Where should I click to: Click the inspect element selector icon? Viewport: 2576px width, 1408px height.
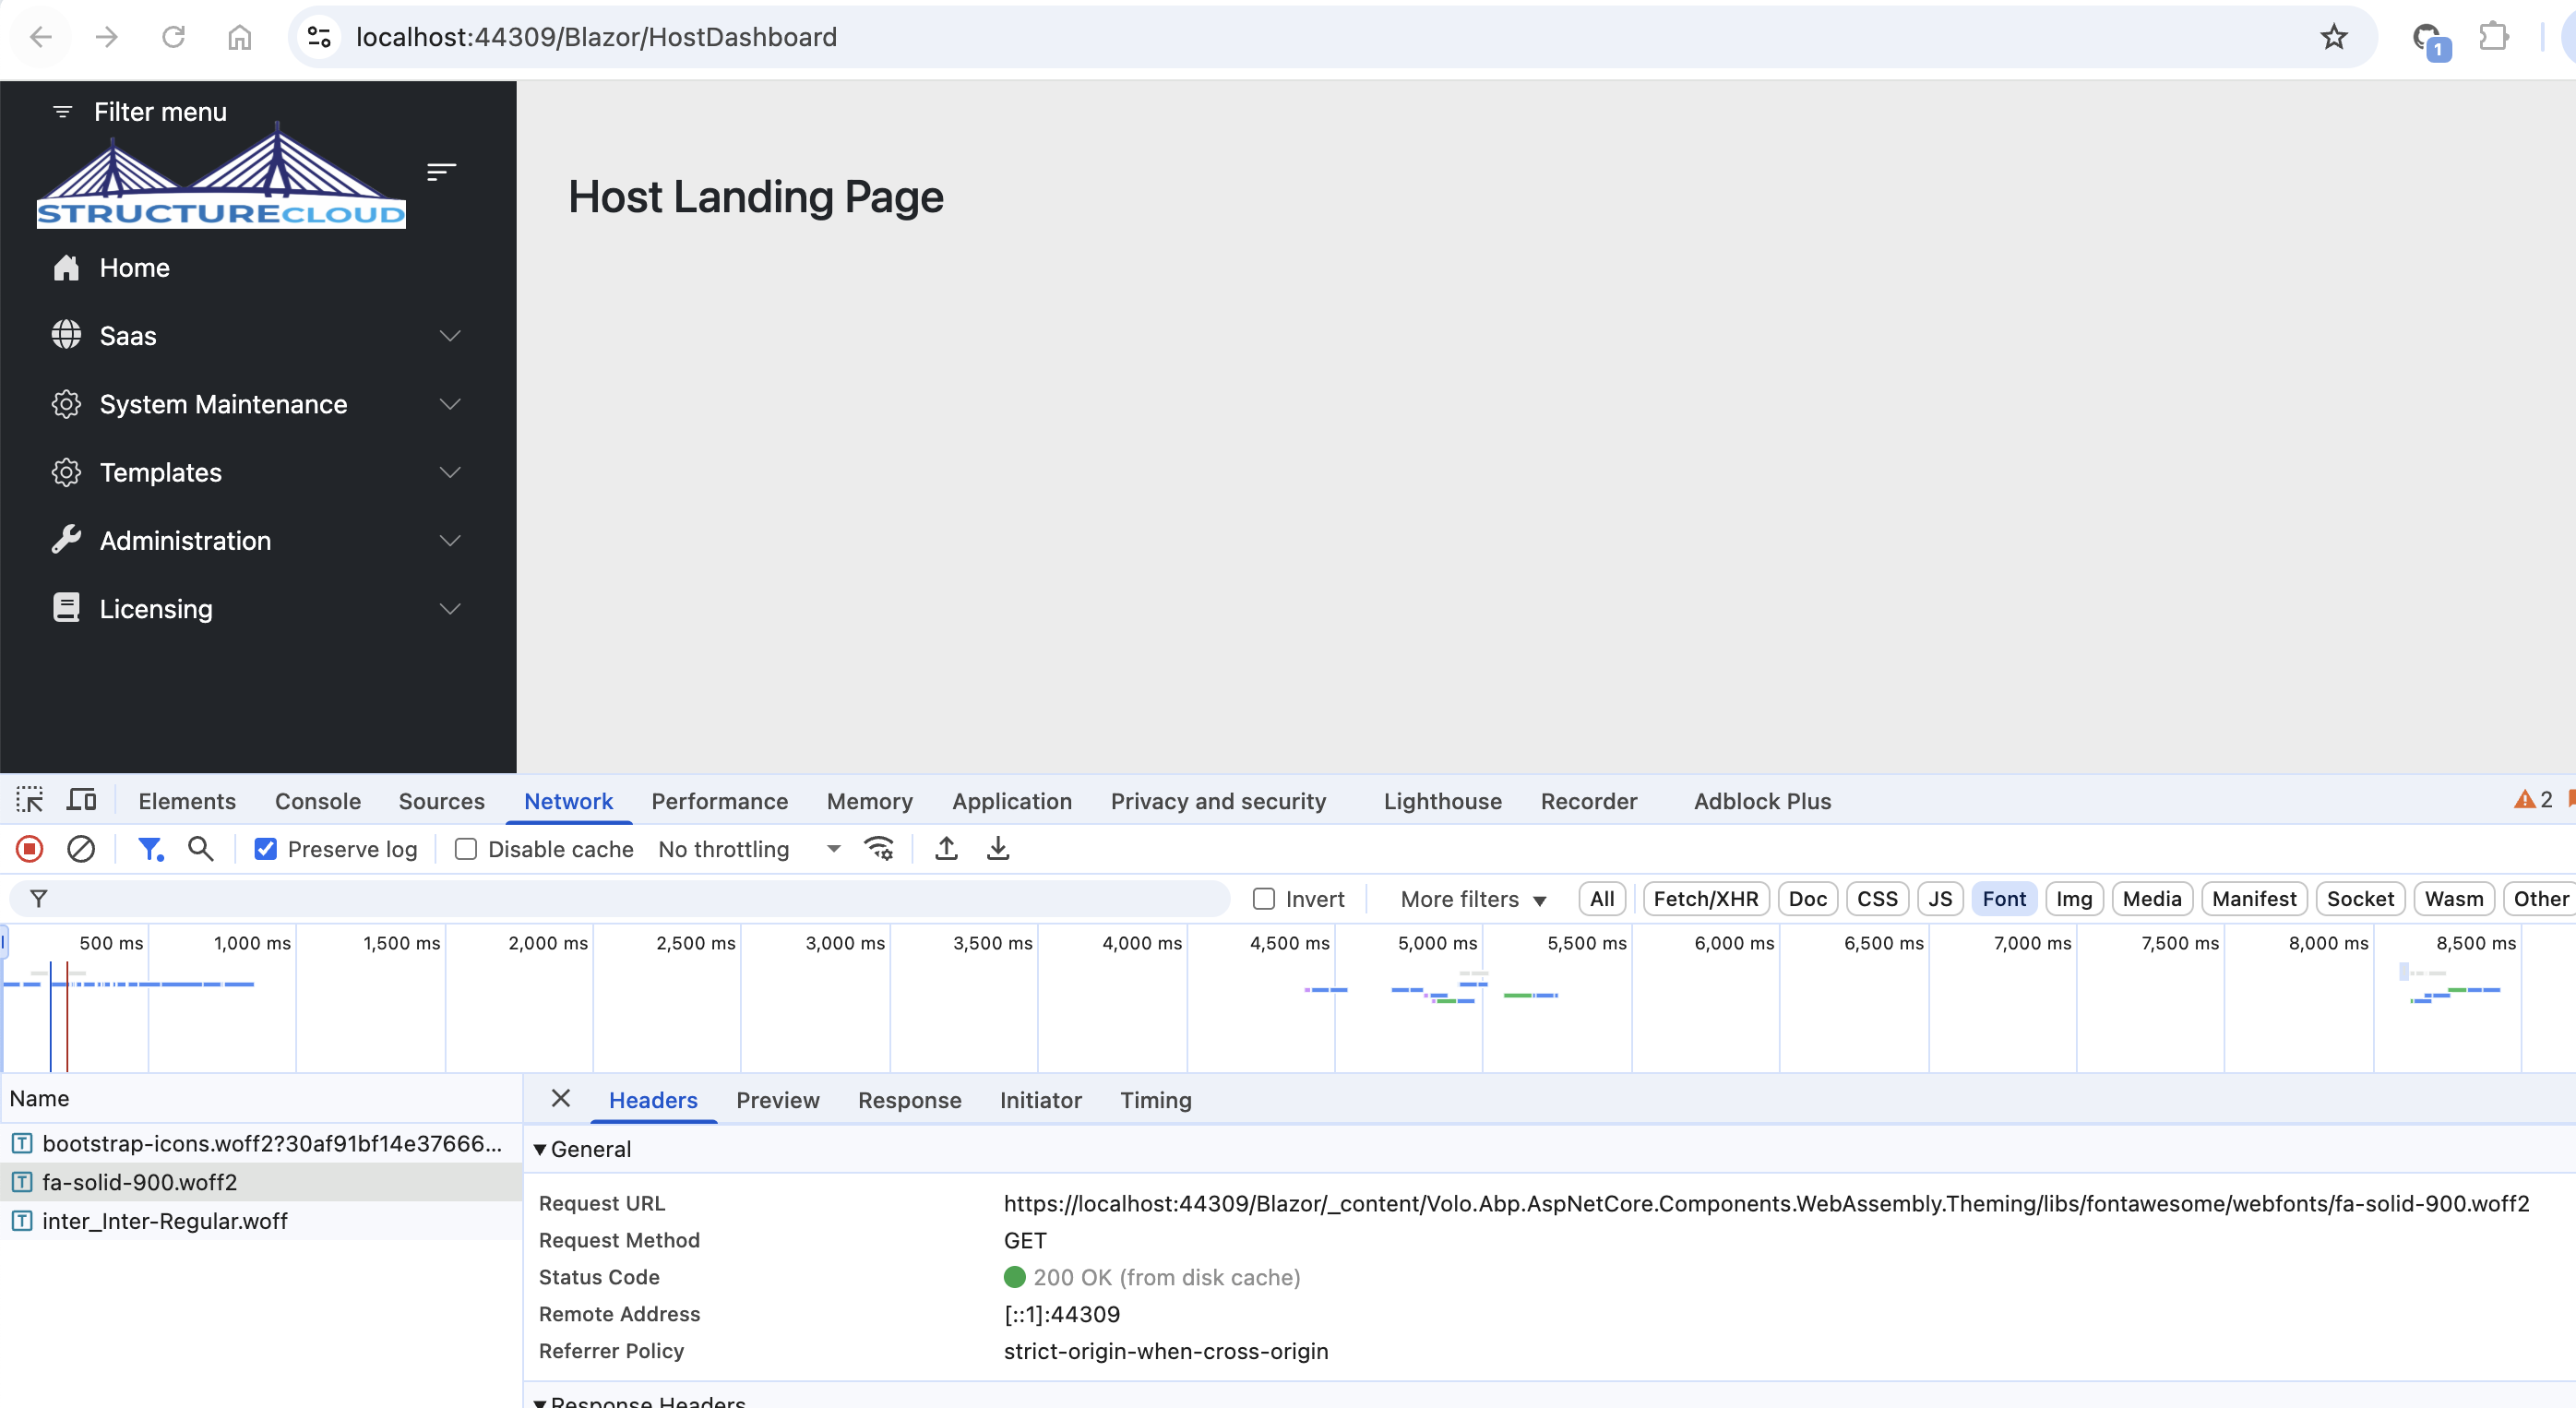click(x=29, y=801)
